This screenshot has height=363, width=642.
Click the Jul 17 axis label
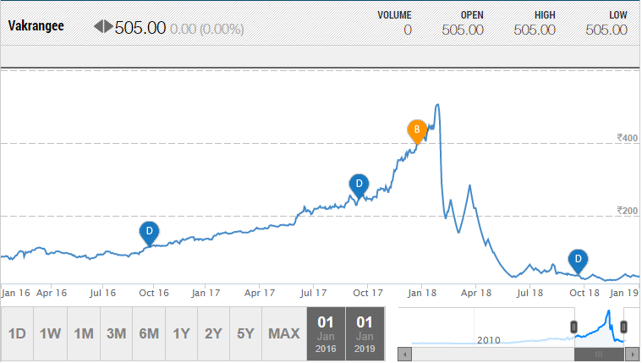[x=314, y=293]
